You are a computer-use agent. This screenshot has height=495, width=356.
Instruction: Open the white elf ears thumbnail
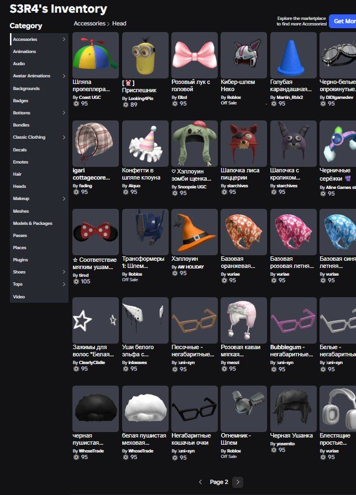click(145, 320)
